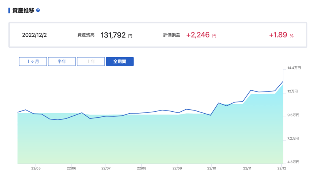
Task: Click the 22/11 x-axis label
Action: 247,169
